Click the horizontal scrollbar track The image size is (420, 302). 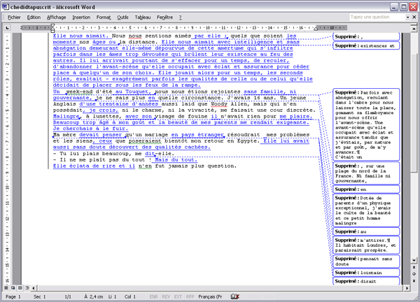pyautogui.click(x=220, y=288)
